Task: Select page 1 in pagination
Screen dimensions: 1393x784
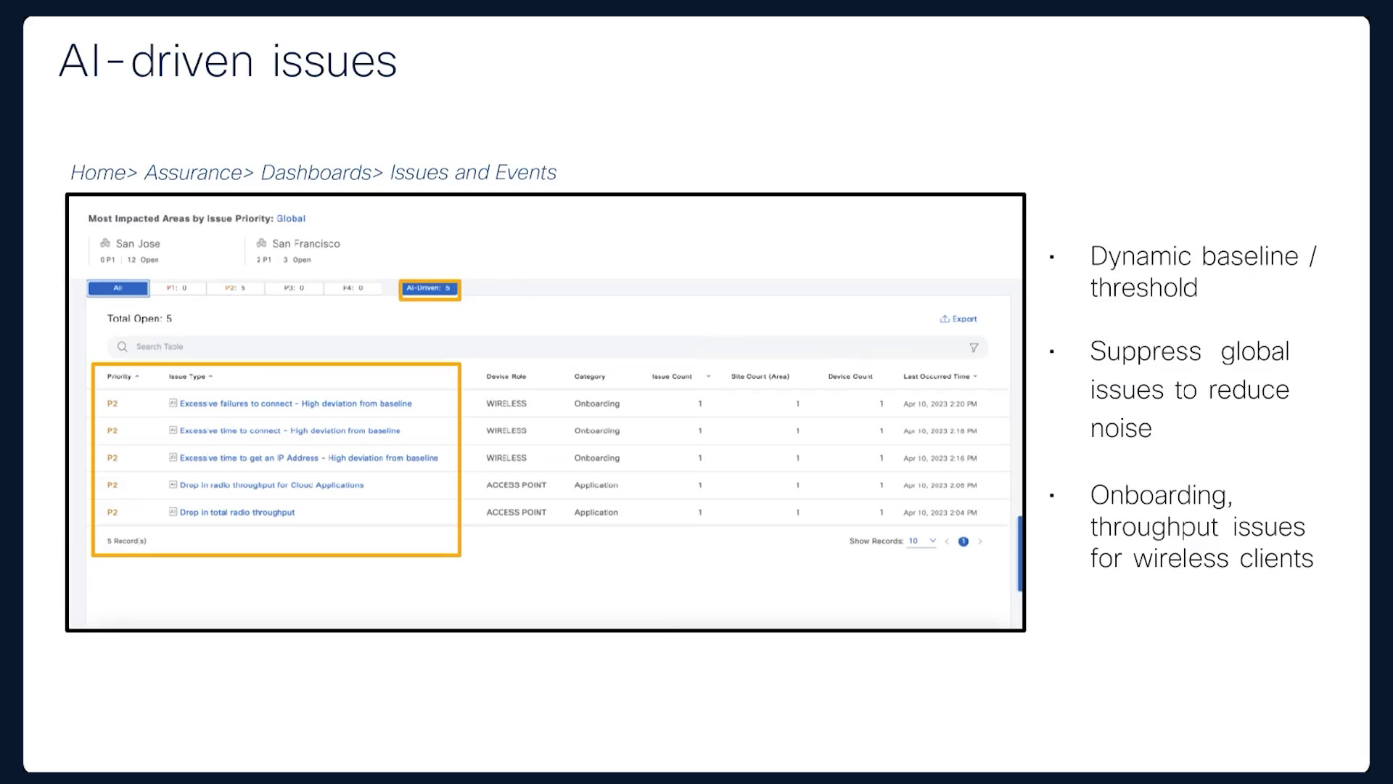Action: point(963,542)
